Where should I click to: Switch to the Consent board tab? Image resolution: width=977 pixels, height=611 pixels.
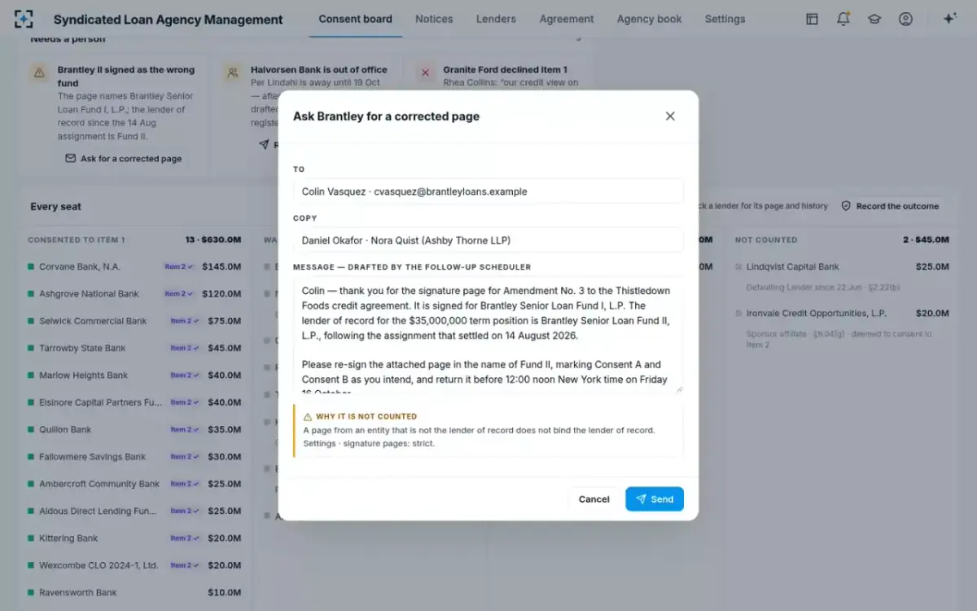(355, 19)
